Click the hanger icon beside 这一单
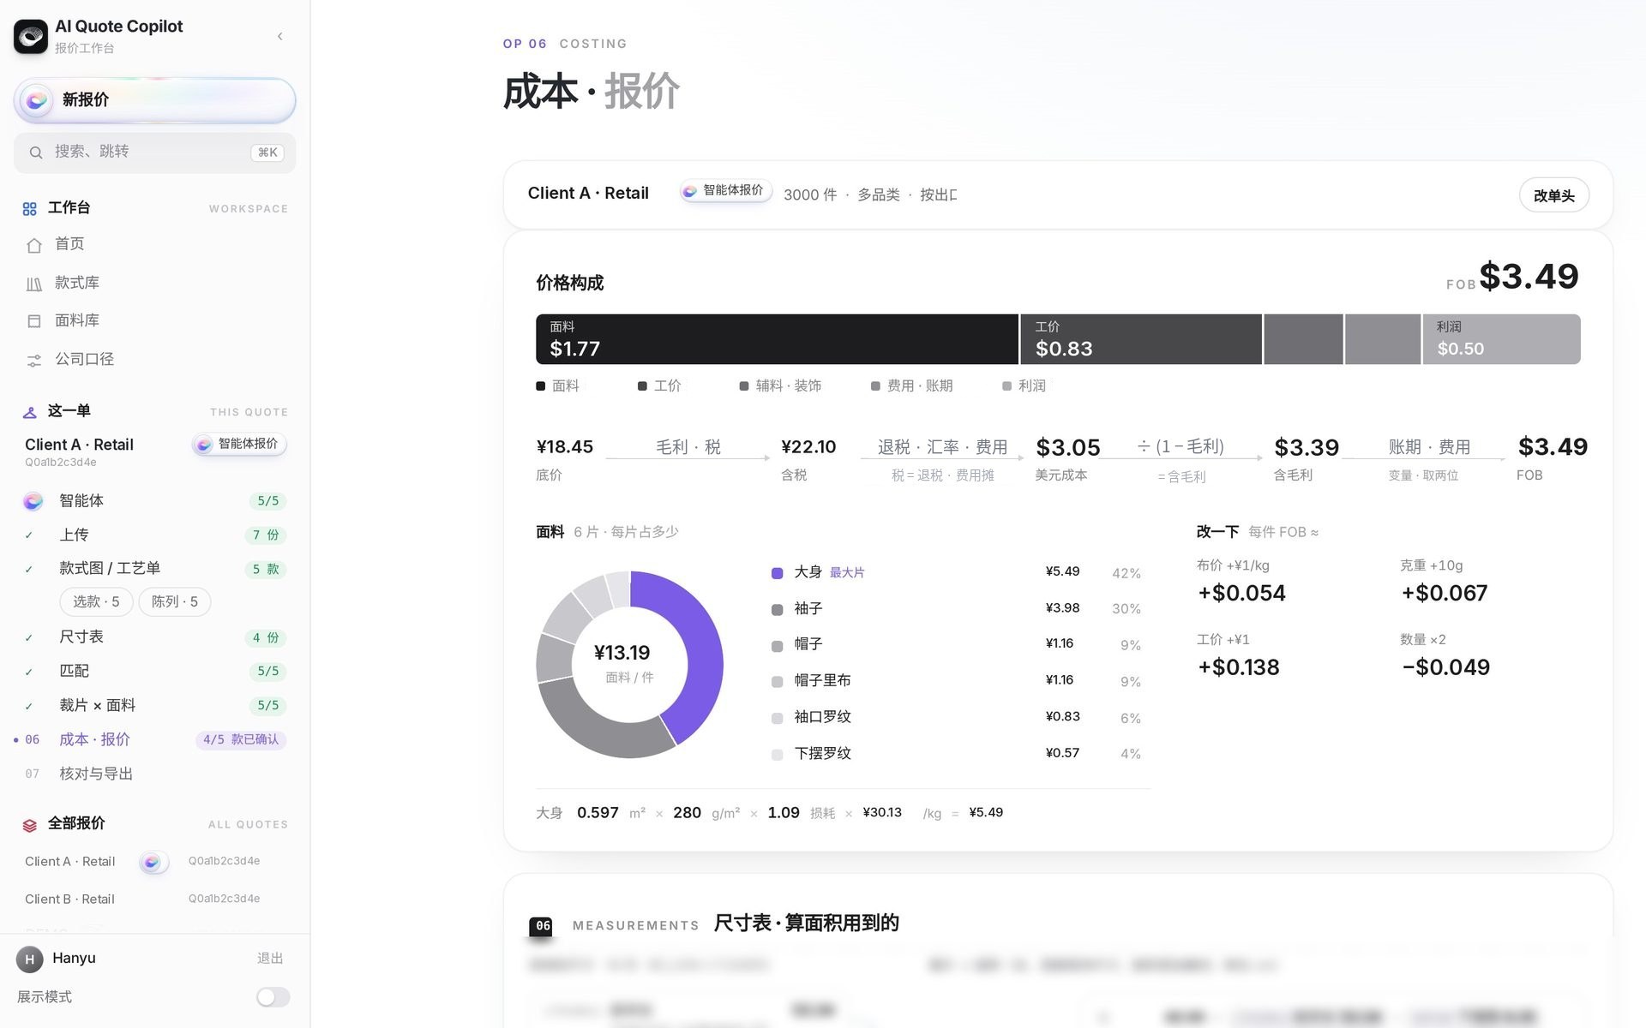Image resolution: width=1646 pixels, height=1028 pixels. point(30,412)
